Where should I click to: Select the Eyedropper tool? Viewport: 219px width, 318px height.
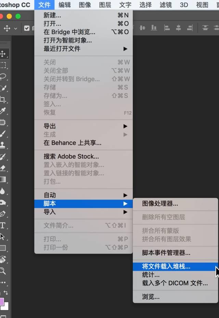point(3,111)
